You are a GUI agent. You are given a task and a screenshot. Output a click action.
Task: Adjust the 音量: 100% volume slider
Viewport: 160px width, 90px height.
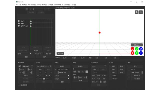(135, 72)
